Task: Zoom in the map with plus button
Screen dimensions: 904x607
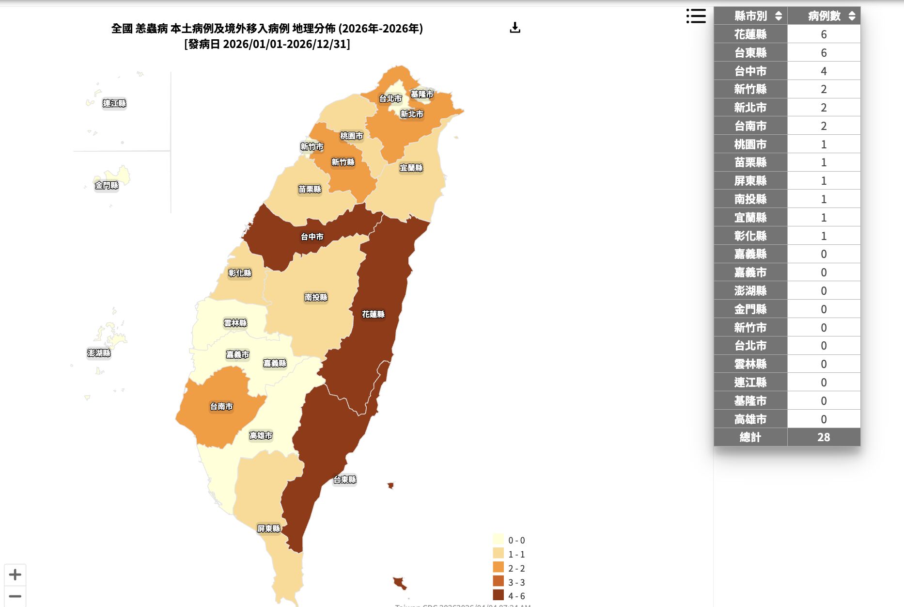Action: coord(15,575)
